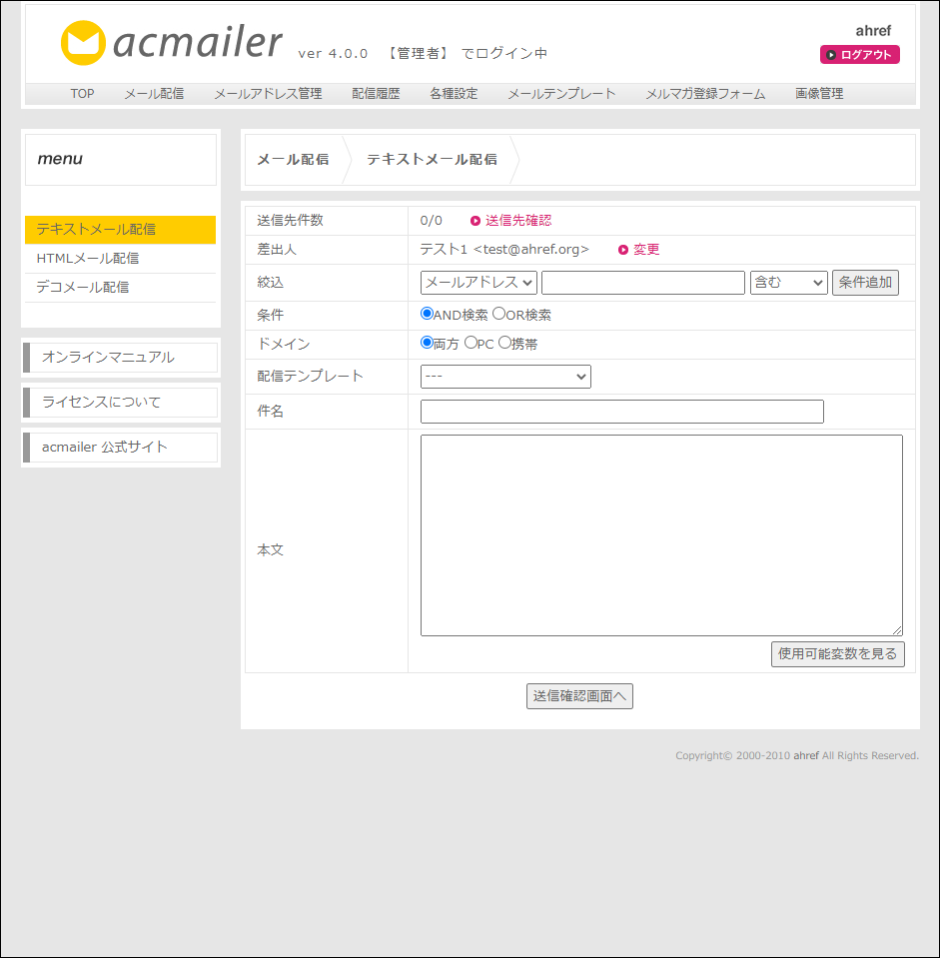Click the pink ログアウト icon button
Image resolution: width=940 pixels, height=958 pixels.
[859, 55]
